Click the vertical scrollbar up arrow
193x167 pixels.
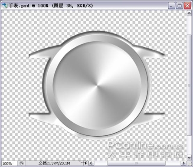[x=189, y=13]
